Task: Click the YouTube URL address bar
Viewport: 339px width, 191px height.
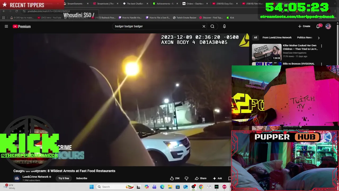Action: click(49, 11)
